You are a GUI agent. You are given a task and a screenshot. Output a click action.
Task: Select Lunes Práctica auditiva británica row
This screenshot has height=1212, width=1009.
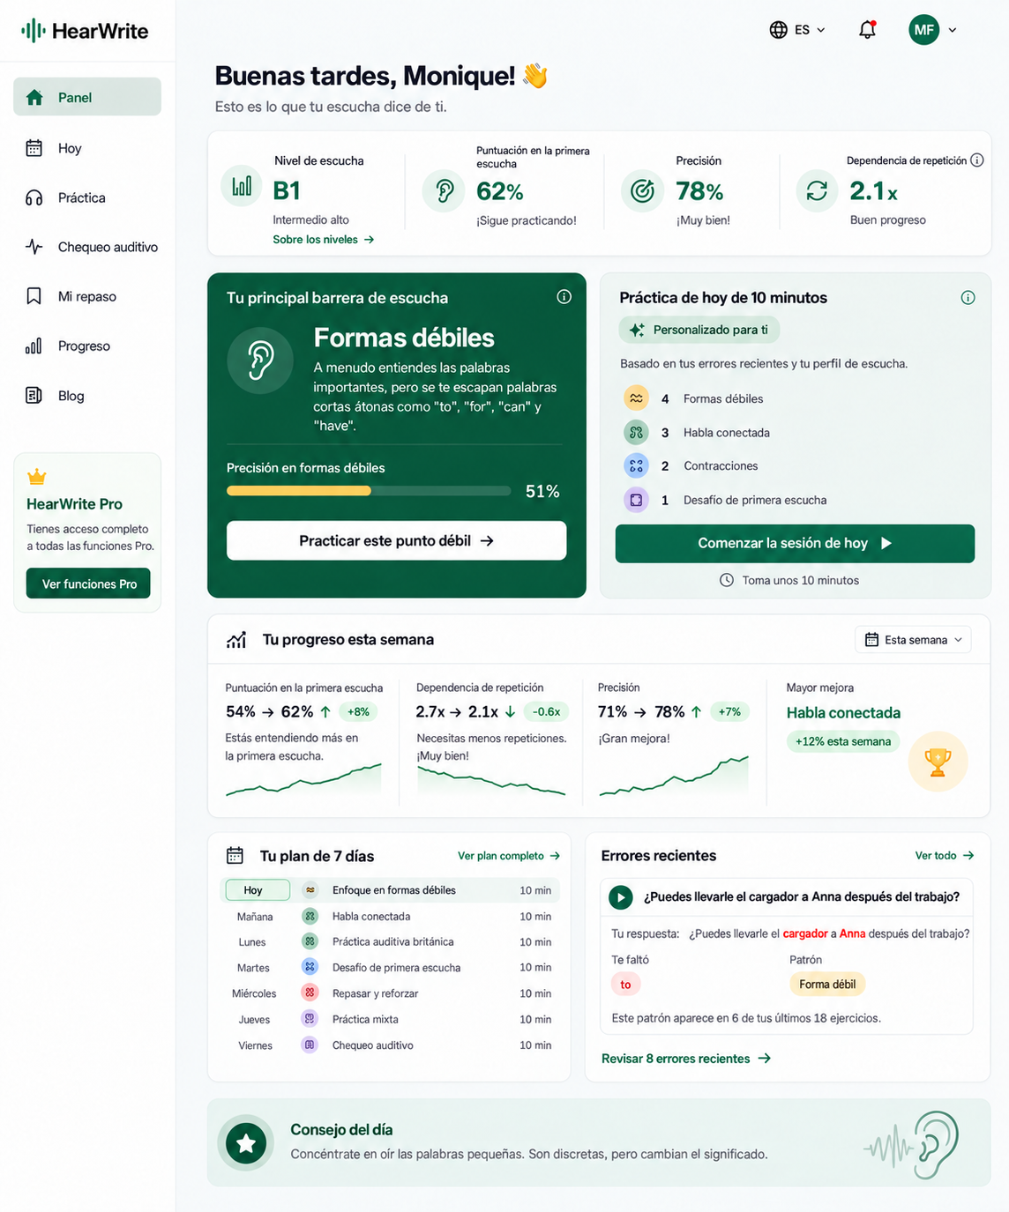click(390, 942)
